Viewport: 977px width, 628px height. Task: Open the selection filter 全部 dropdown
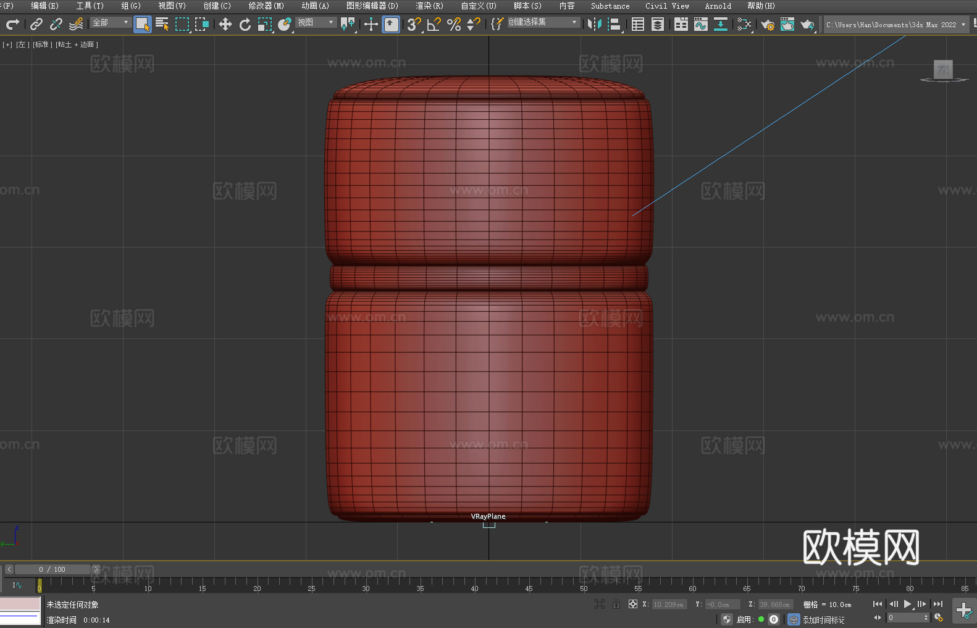click(x=111, y=22)
